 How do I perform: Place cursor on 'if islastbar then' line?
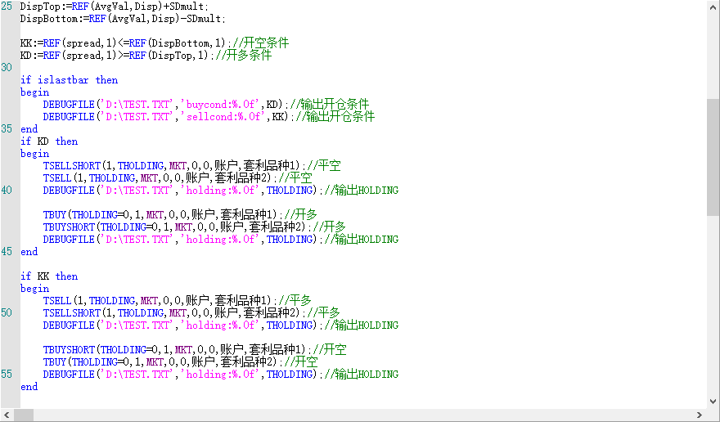click(69, 80)
